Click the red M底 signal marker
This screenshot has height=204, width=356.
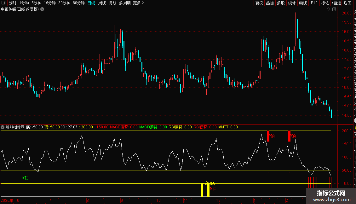213,189
